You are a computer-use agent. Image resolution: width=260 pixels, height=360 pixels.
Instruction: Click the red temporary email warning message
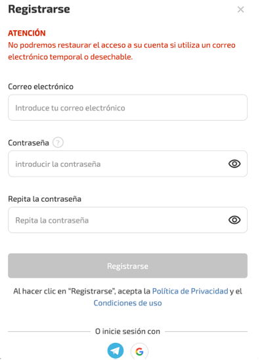121,51
